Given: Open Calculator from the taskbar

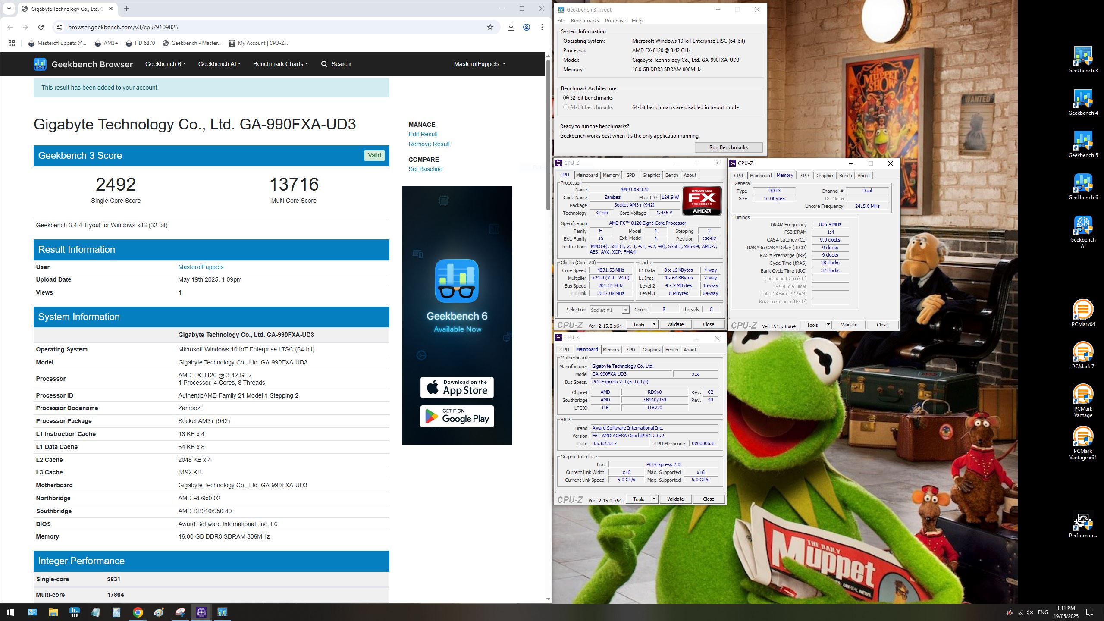Looking at the screenshot, I should (x=116, y=612).
